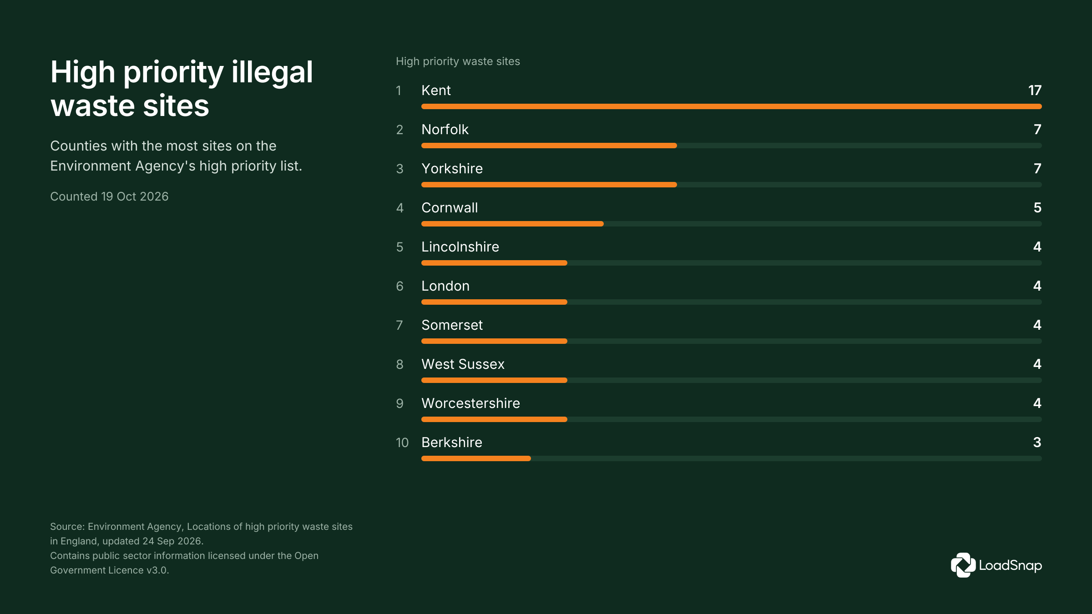Click the 'Source: Environment Agency' footnote line
Viewport: 1092px width, 614px height.
(201, 527)
